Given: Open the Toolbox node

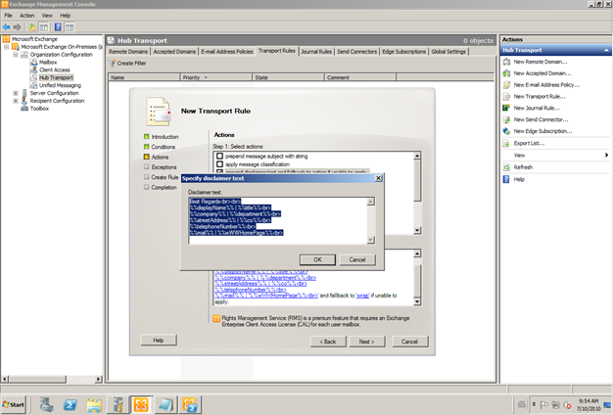Looking at the screenshot, I should click(x=39, y=109).
